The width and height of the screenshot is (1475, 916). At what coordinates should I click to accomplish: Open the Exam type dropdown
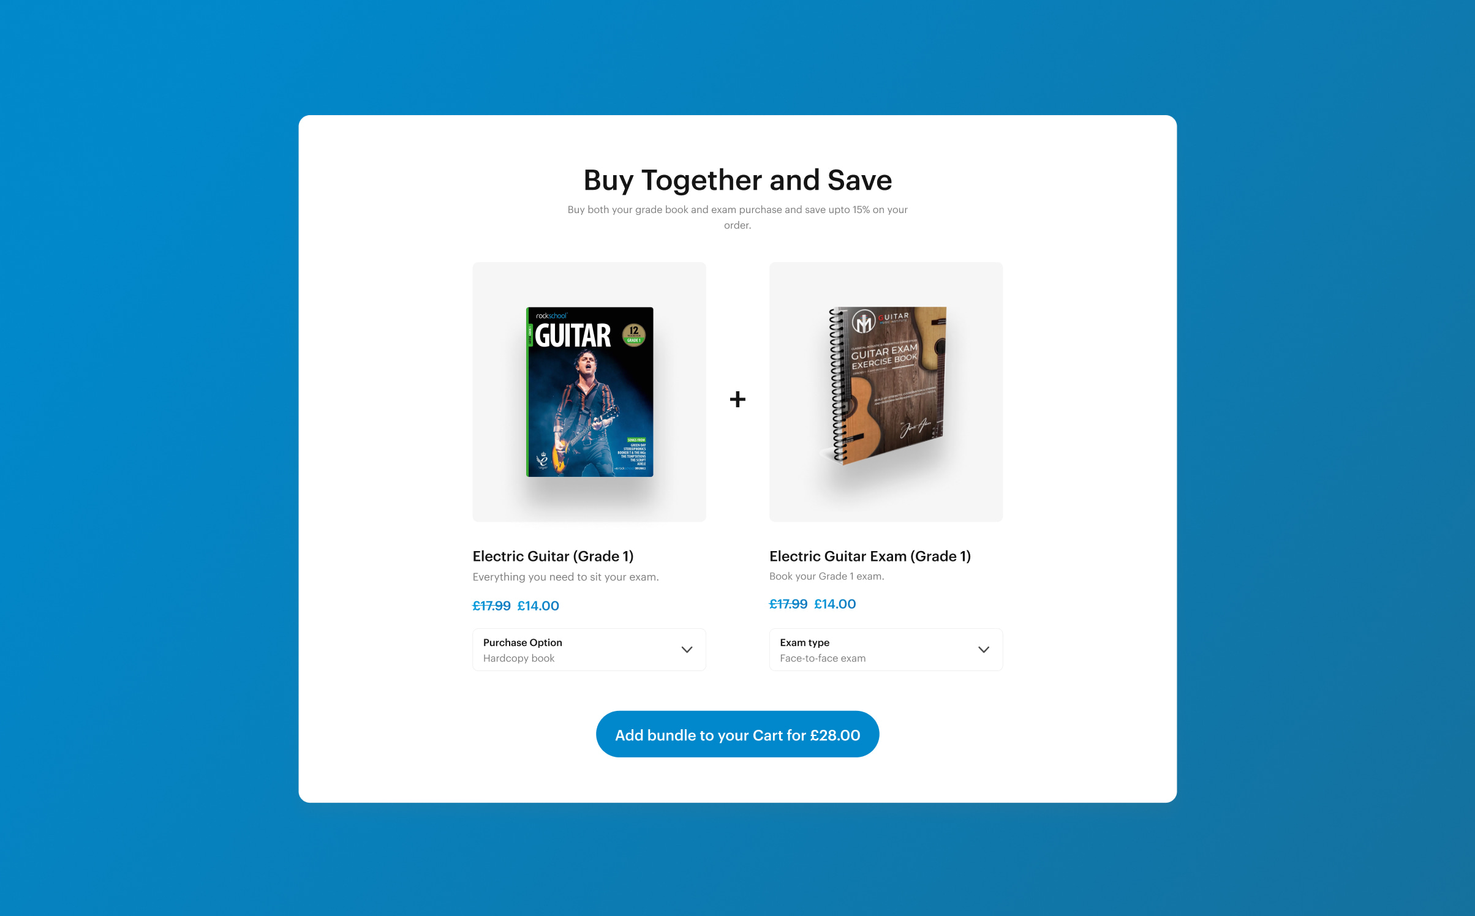click(886, 650)
